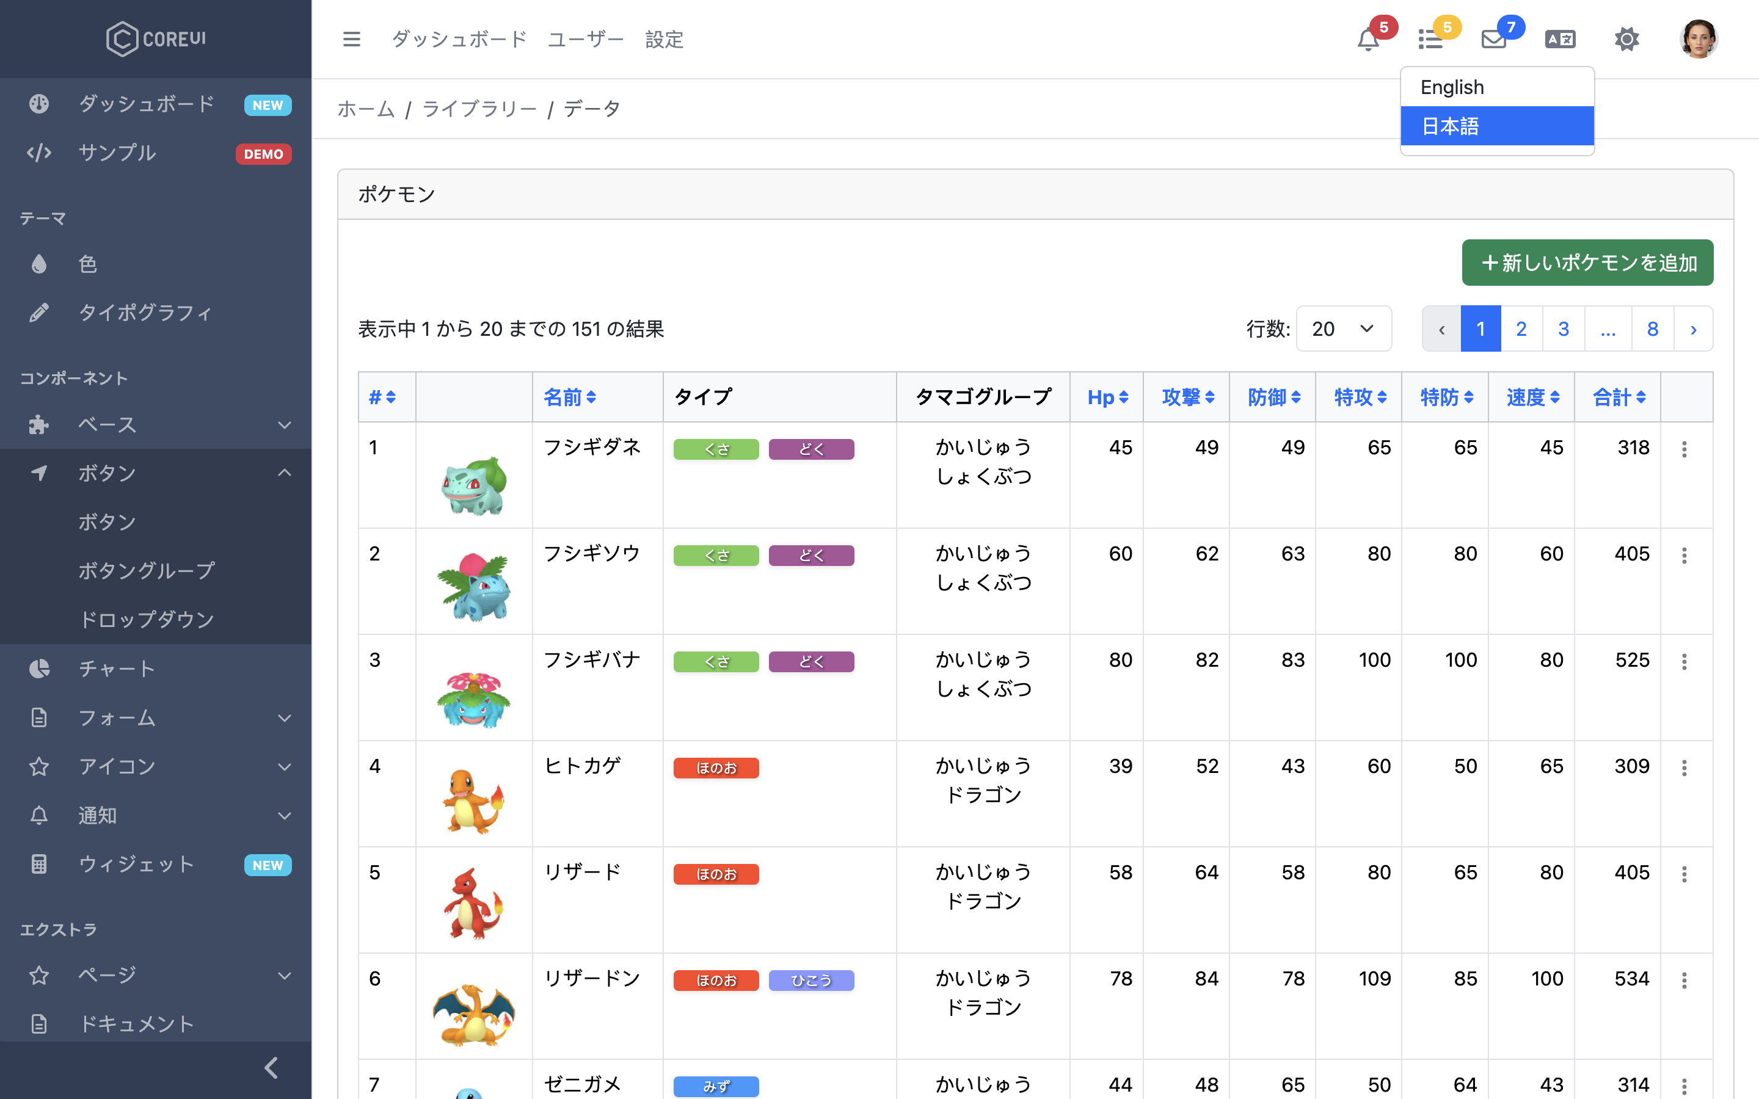Click the language translate icon
Viewport: 1759px width, 1099px height.
click(1560, 39)
